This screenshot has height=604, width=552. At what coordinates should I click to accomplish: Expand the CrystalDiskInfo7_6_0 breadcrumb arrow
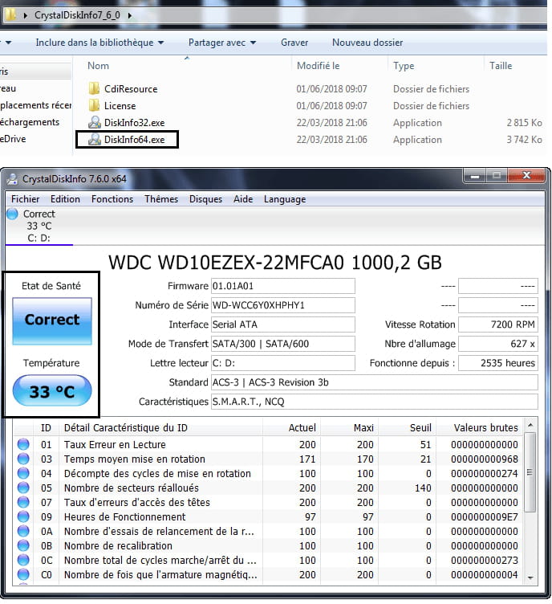pyautogui.click(x=130, y=15)
